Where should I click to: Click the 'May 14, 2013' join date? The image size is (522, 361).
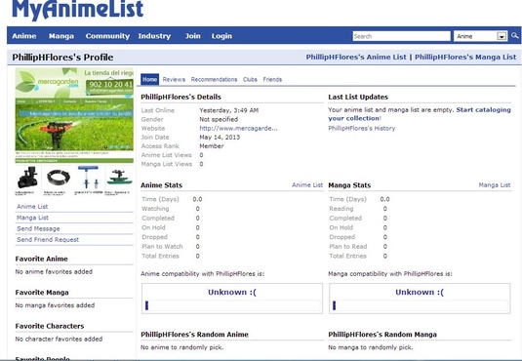click(x=220, y=138)
